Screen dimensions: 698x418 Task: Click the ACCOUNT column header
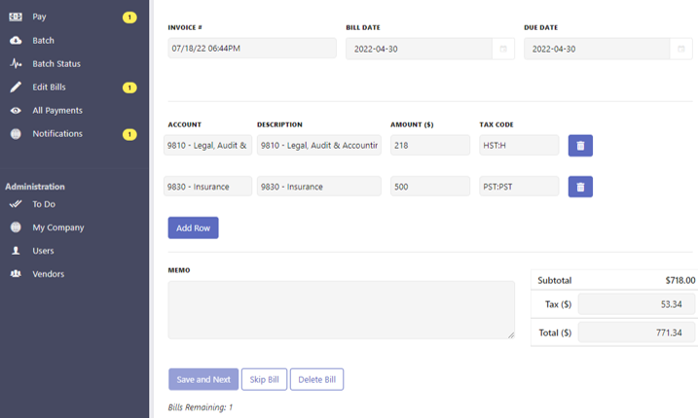coord(185,125)
